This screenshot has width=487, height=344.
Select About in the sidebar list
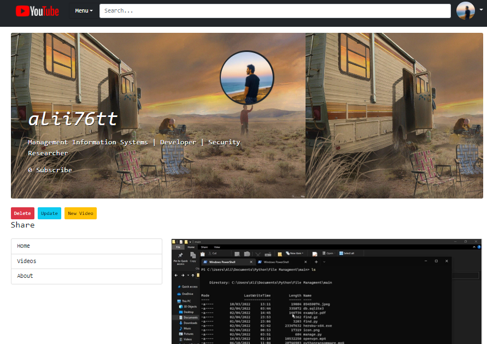tap(87, 276)
